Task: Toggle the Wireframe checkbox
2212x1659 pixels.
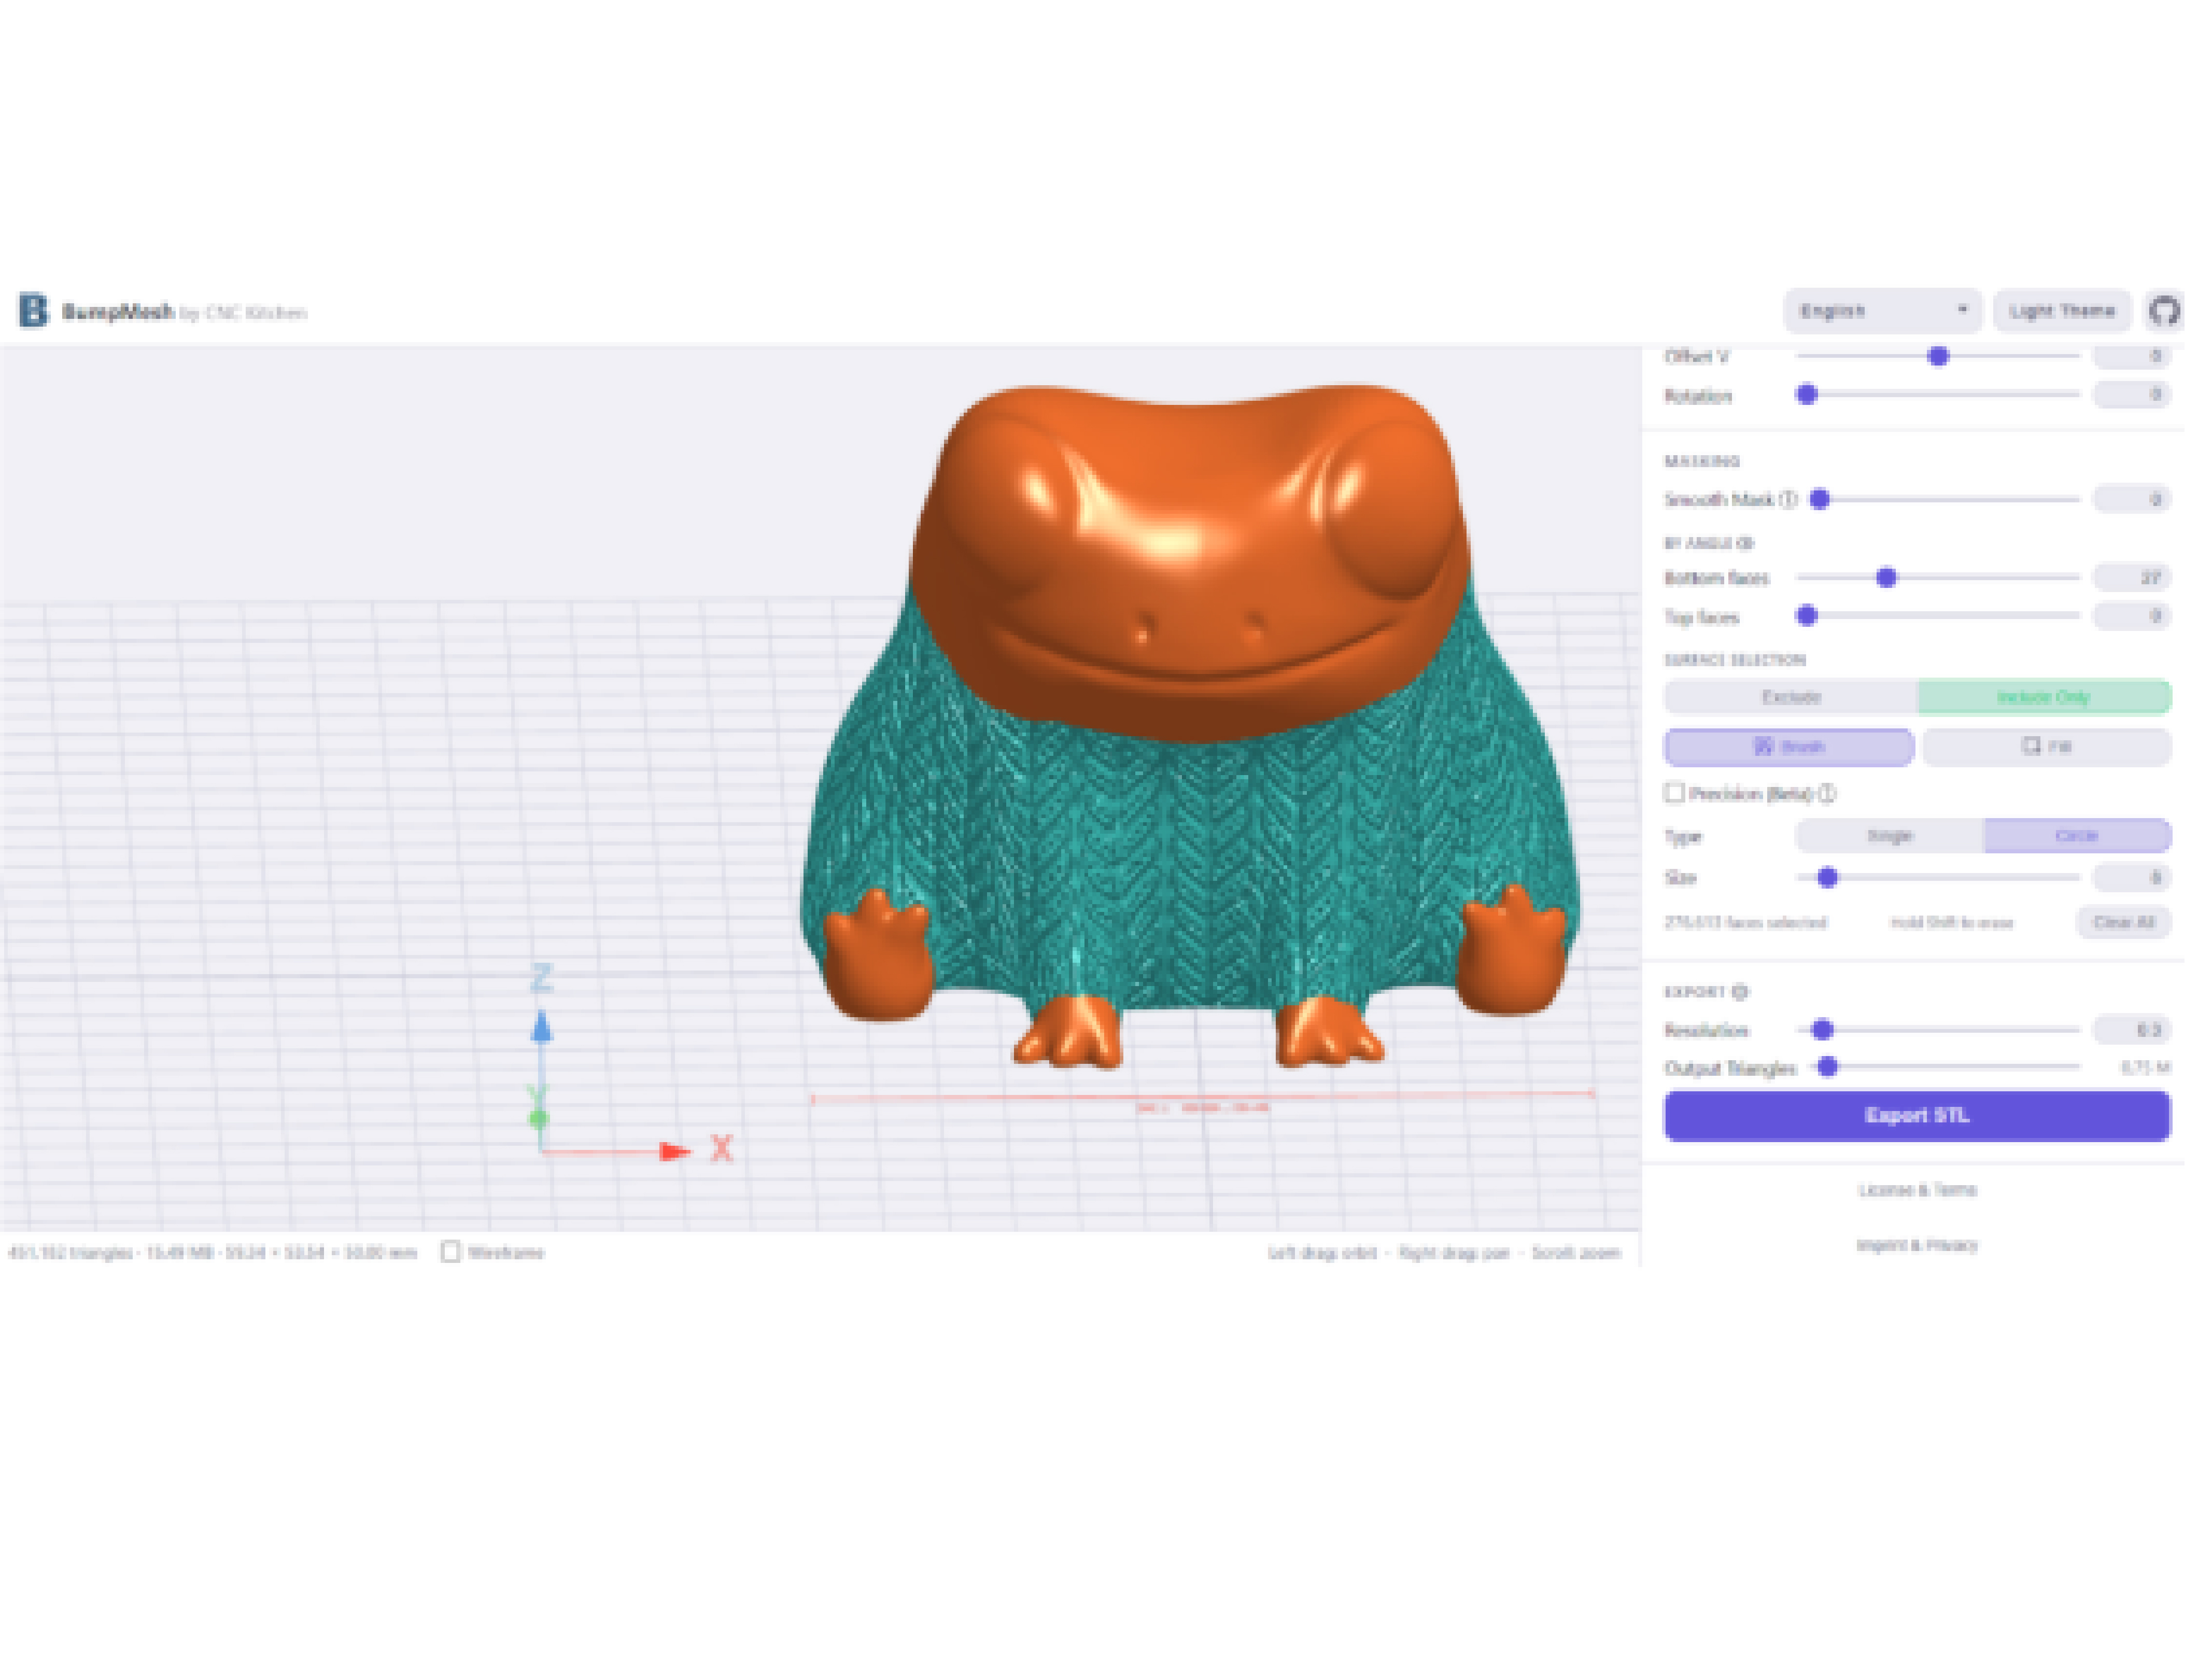Action: click(451, 1252)
